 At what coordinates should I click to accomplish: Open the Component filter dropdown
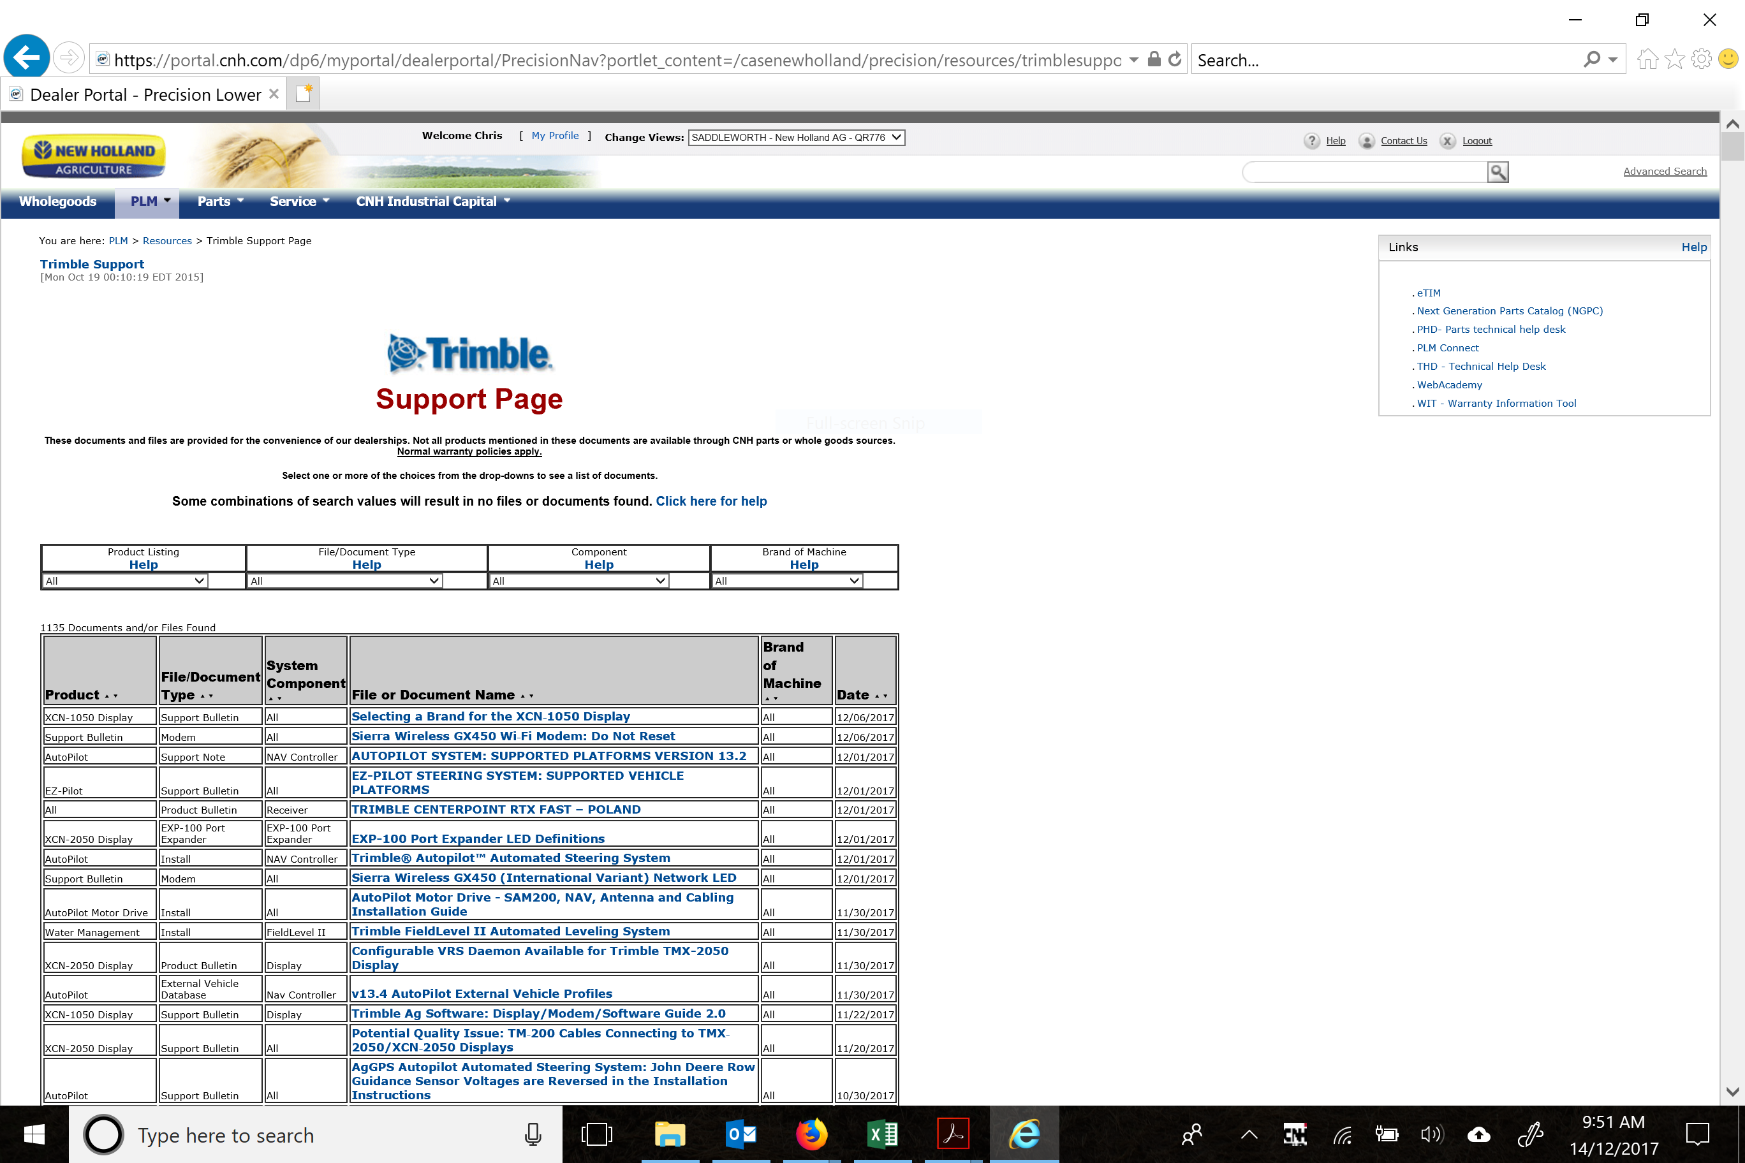pyautogui.click(x=578, y=581)
